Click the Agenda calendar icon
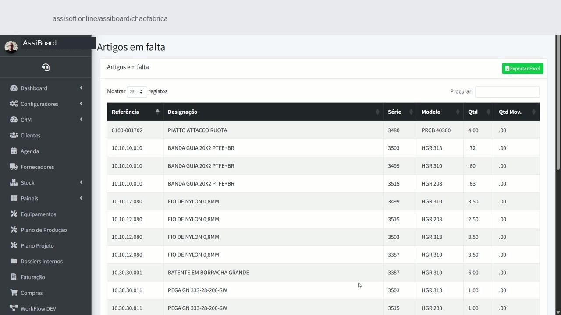 click(14, 151)
